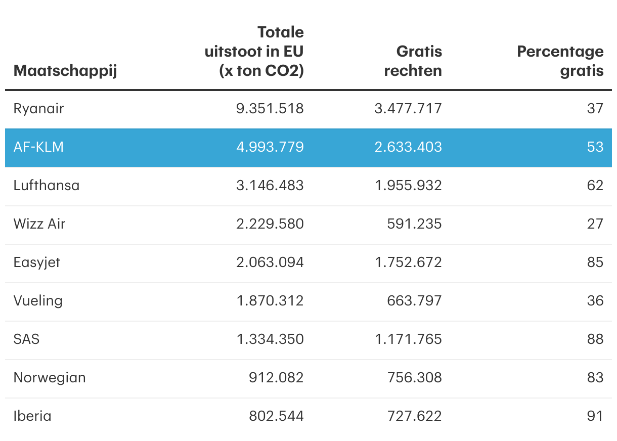Select the Iberia row name
617x441 pixels.
click(x=32, y=416)
